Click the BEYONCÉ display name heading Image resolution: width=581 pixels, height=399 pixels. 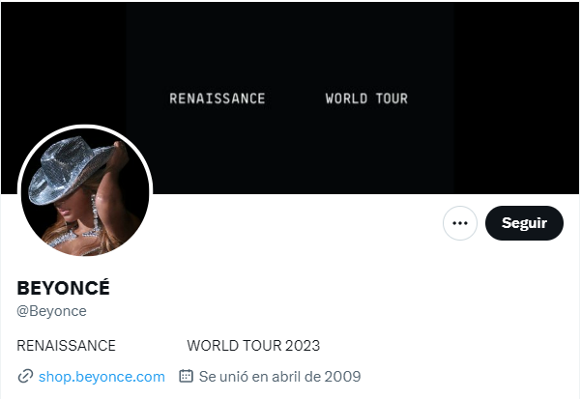(x=64, y=288)
